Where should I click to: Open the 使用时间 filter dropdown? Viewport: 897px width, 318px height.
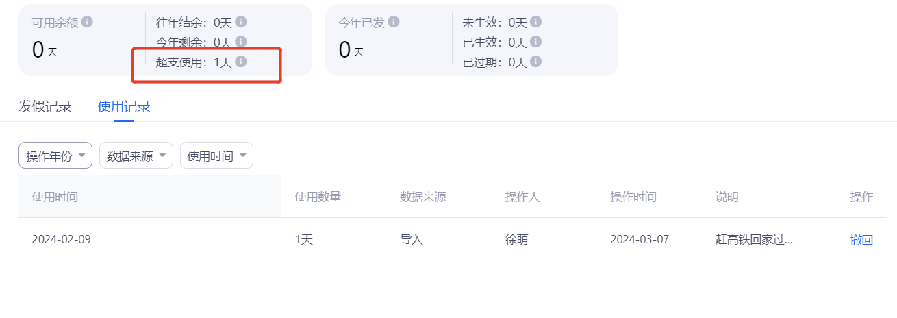coord(216,156)
